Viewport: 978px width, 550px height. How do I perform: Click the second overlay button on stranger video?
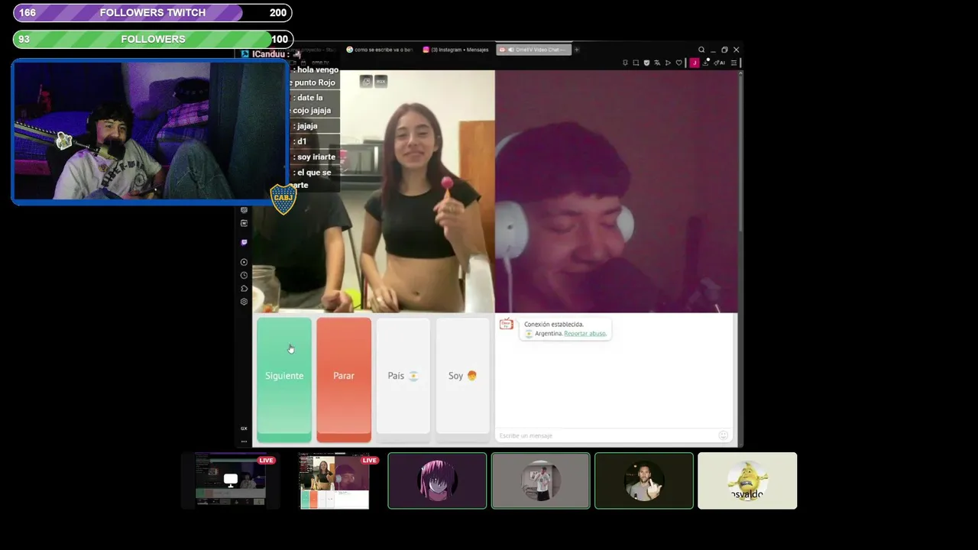click(x=381, y=81)
